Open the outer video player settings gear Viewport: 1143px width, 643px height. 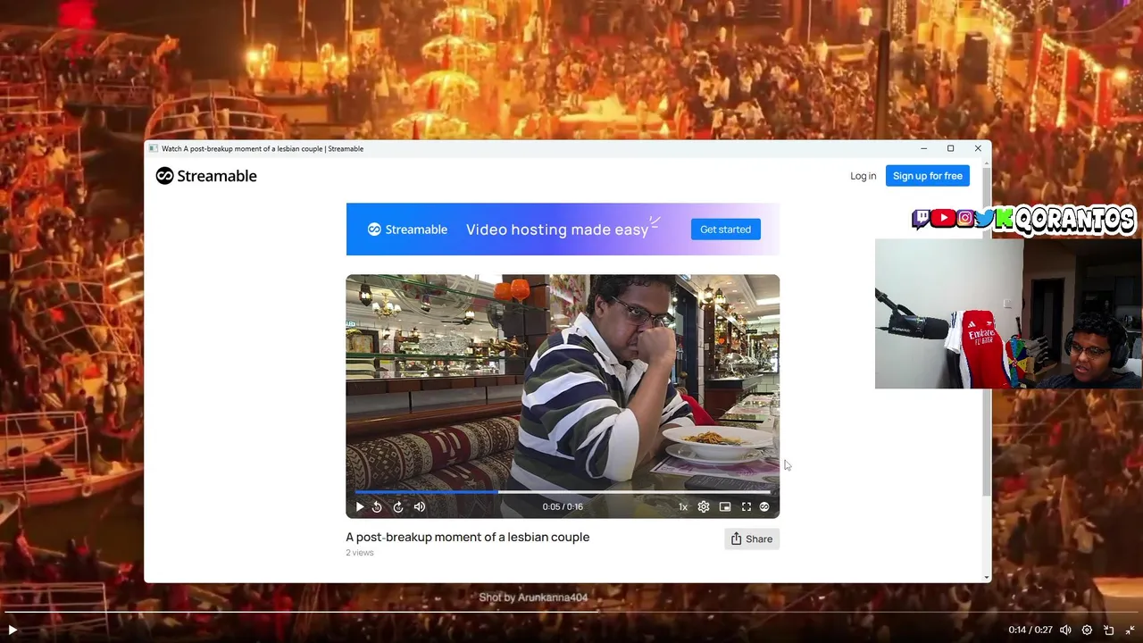click(x=1087, y=630)
